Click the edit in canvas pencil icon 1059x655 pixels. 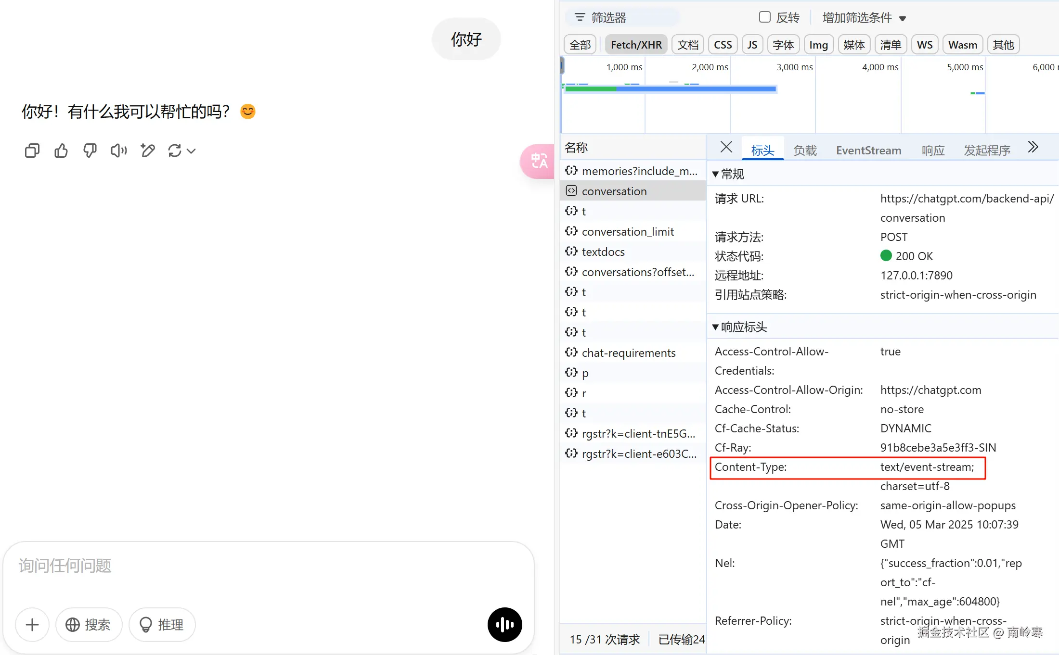point(148,151)
